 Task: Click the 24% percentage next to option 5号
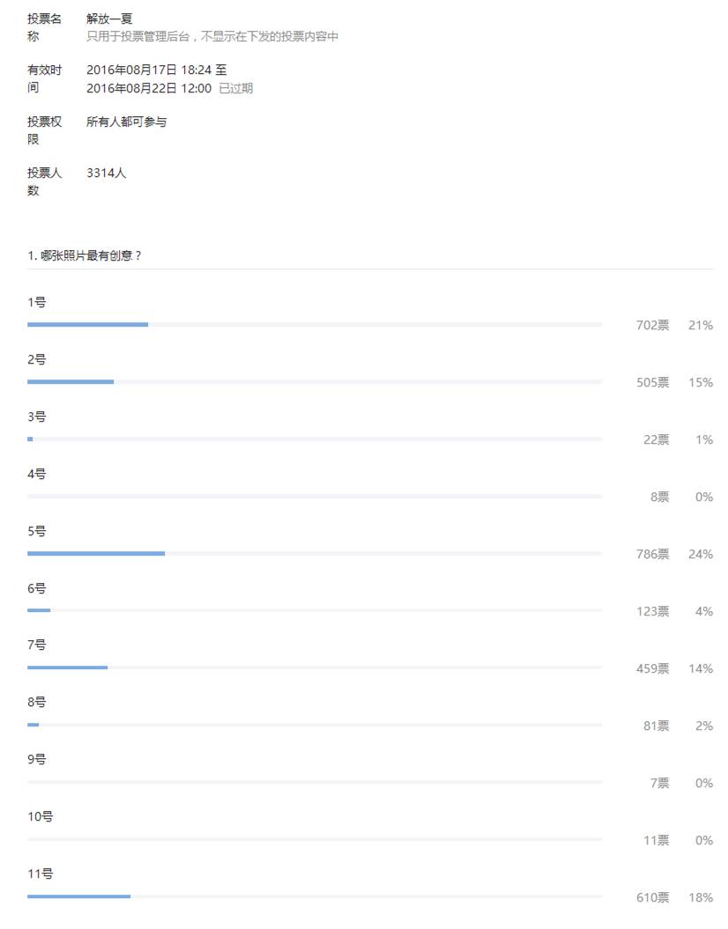pos(702,554)
